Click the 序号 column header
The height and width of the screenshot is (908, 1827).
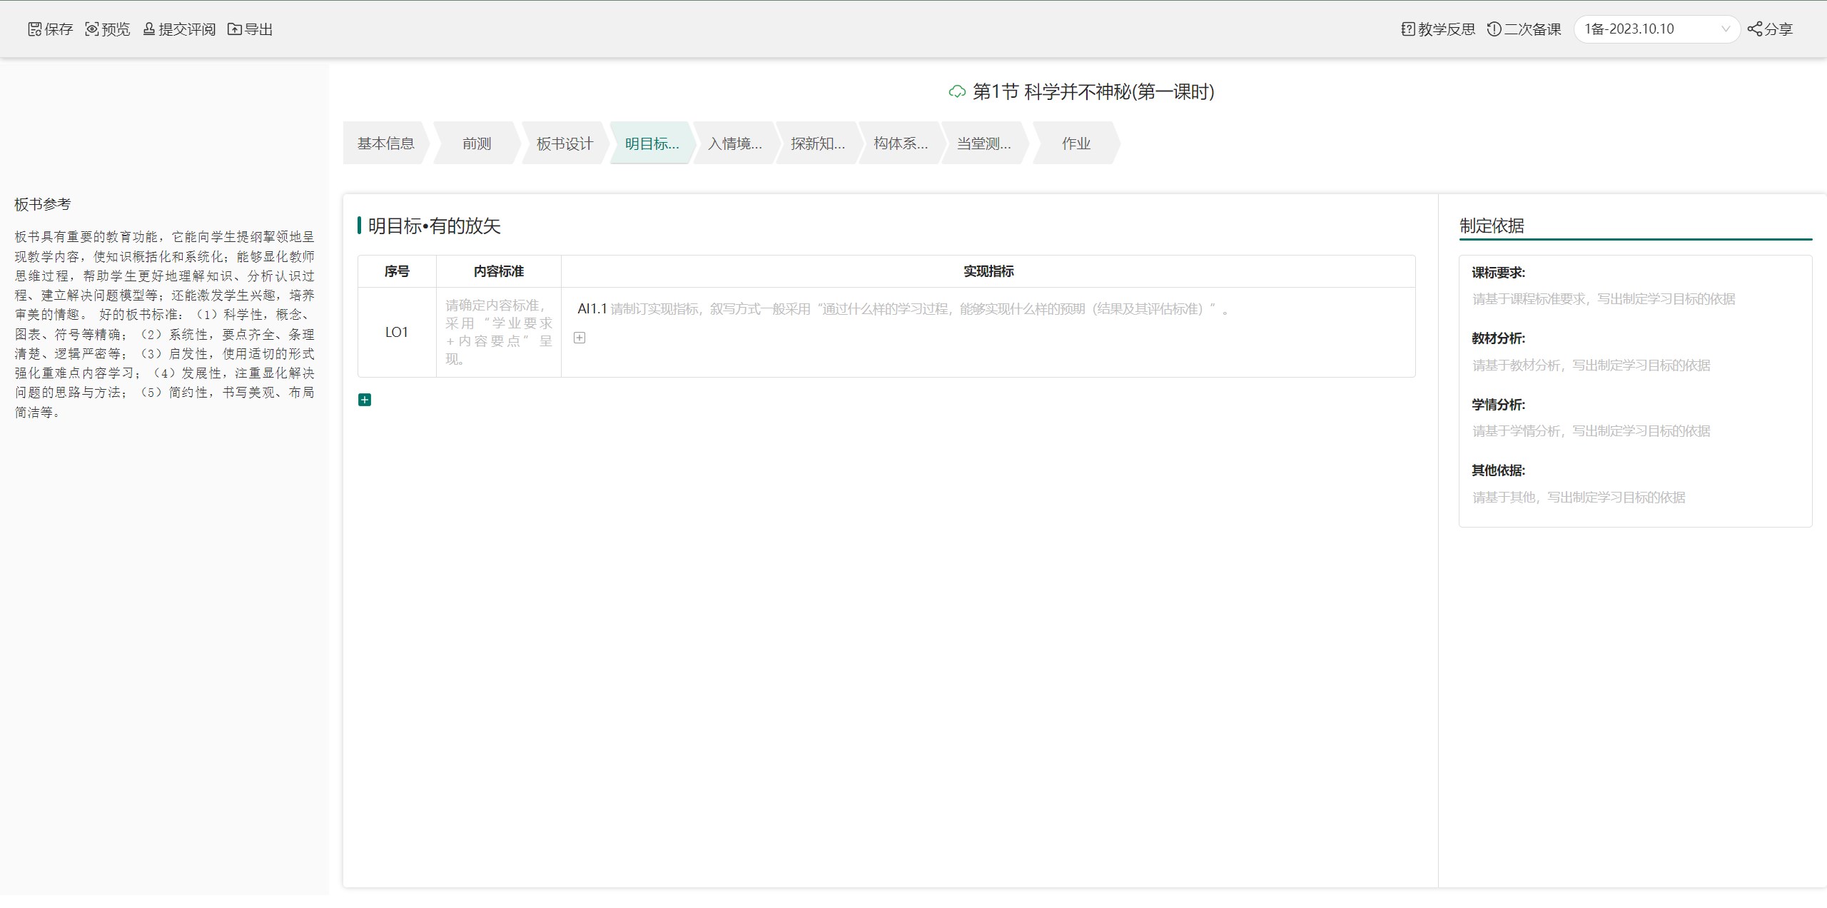click(397, 271)
